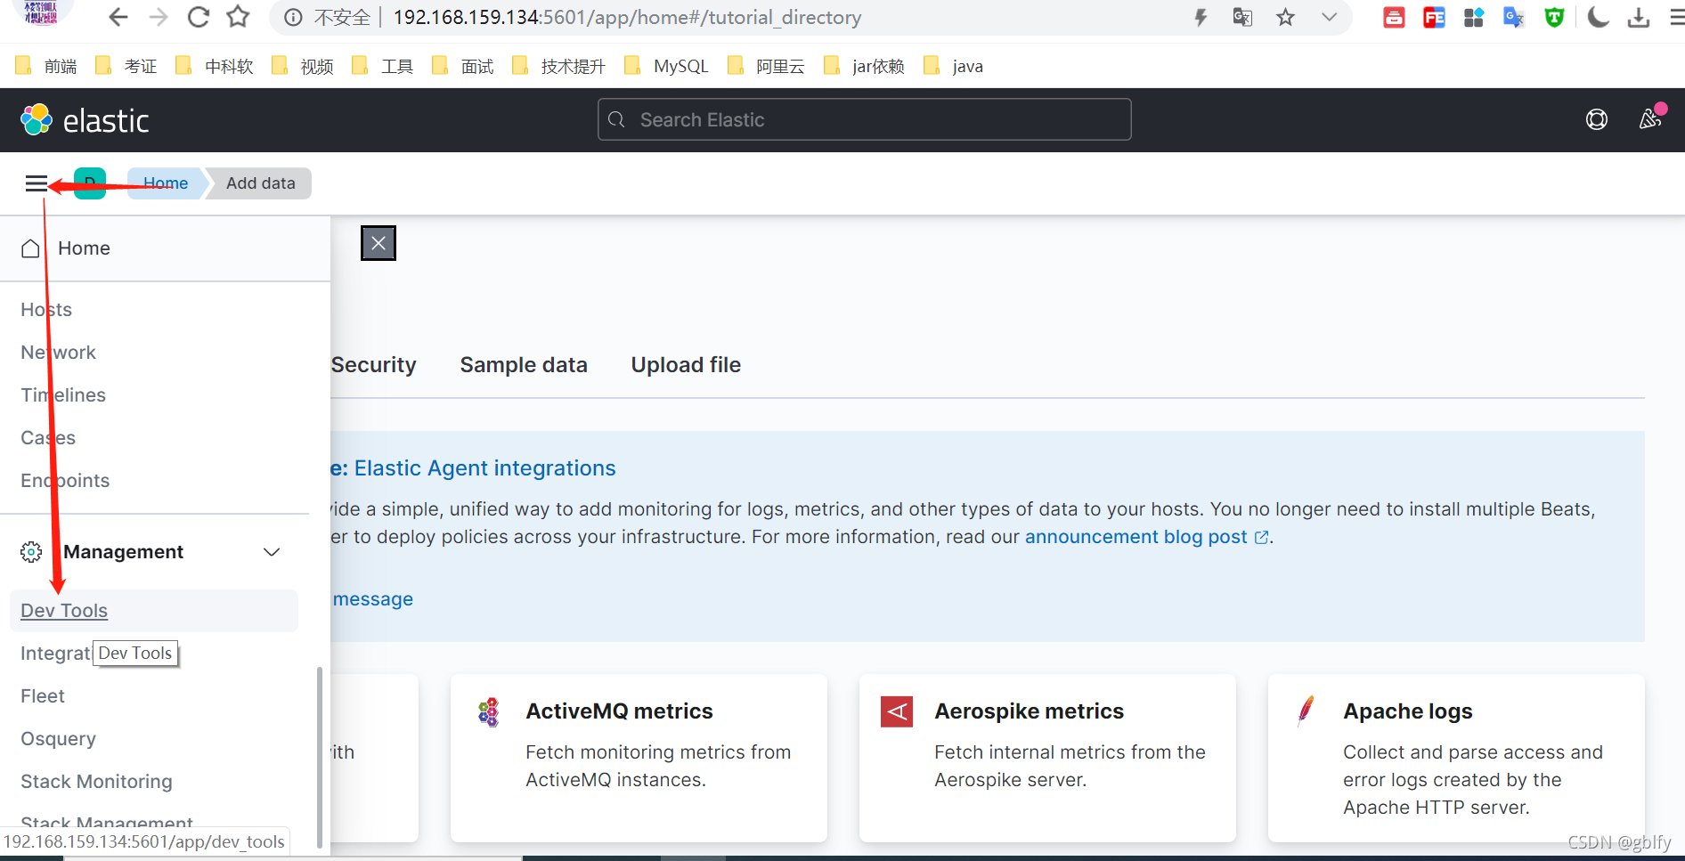Open Network in the side navigation
This screenshot has width=1685, height=861.
point(58,353)
